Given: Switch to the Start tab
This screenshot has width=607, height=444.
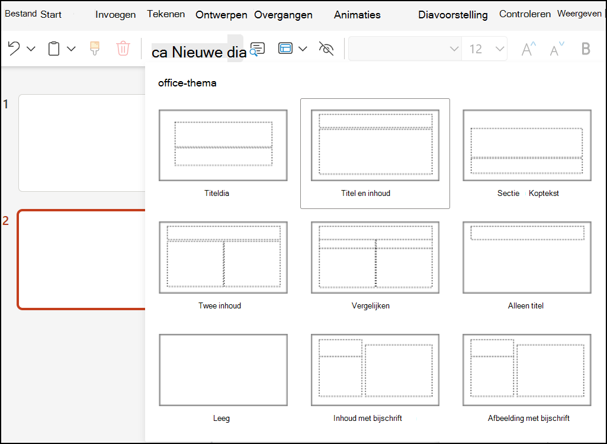Looking at the screenshot, I should click(51, 14).
